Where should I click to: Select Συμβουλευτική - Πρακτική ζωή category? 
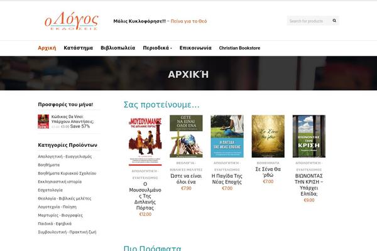(x=67, y=232)
